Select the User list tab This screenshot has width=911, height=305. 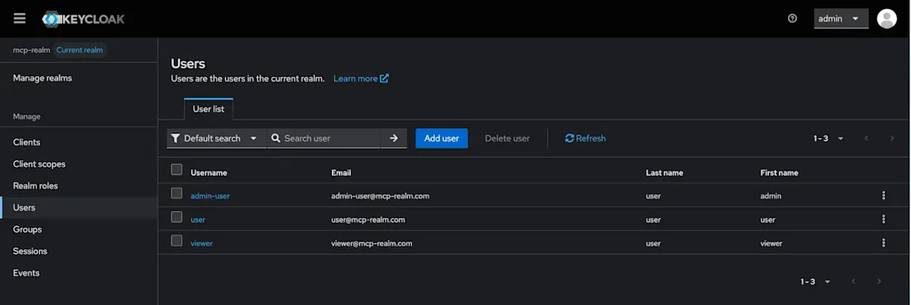point(209,109)
